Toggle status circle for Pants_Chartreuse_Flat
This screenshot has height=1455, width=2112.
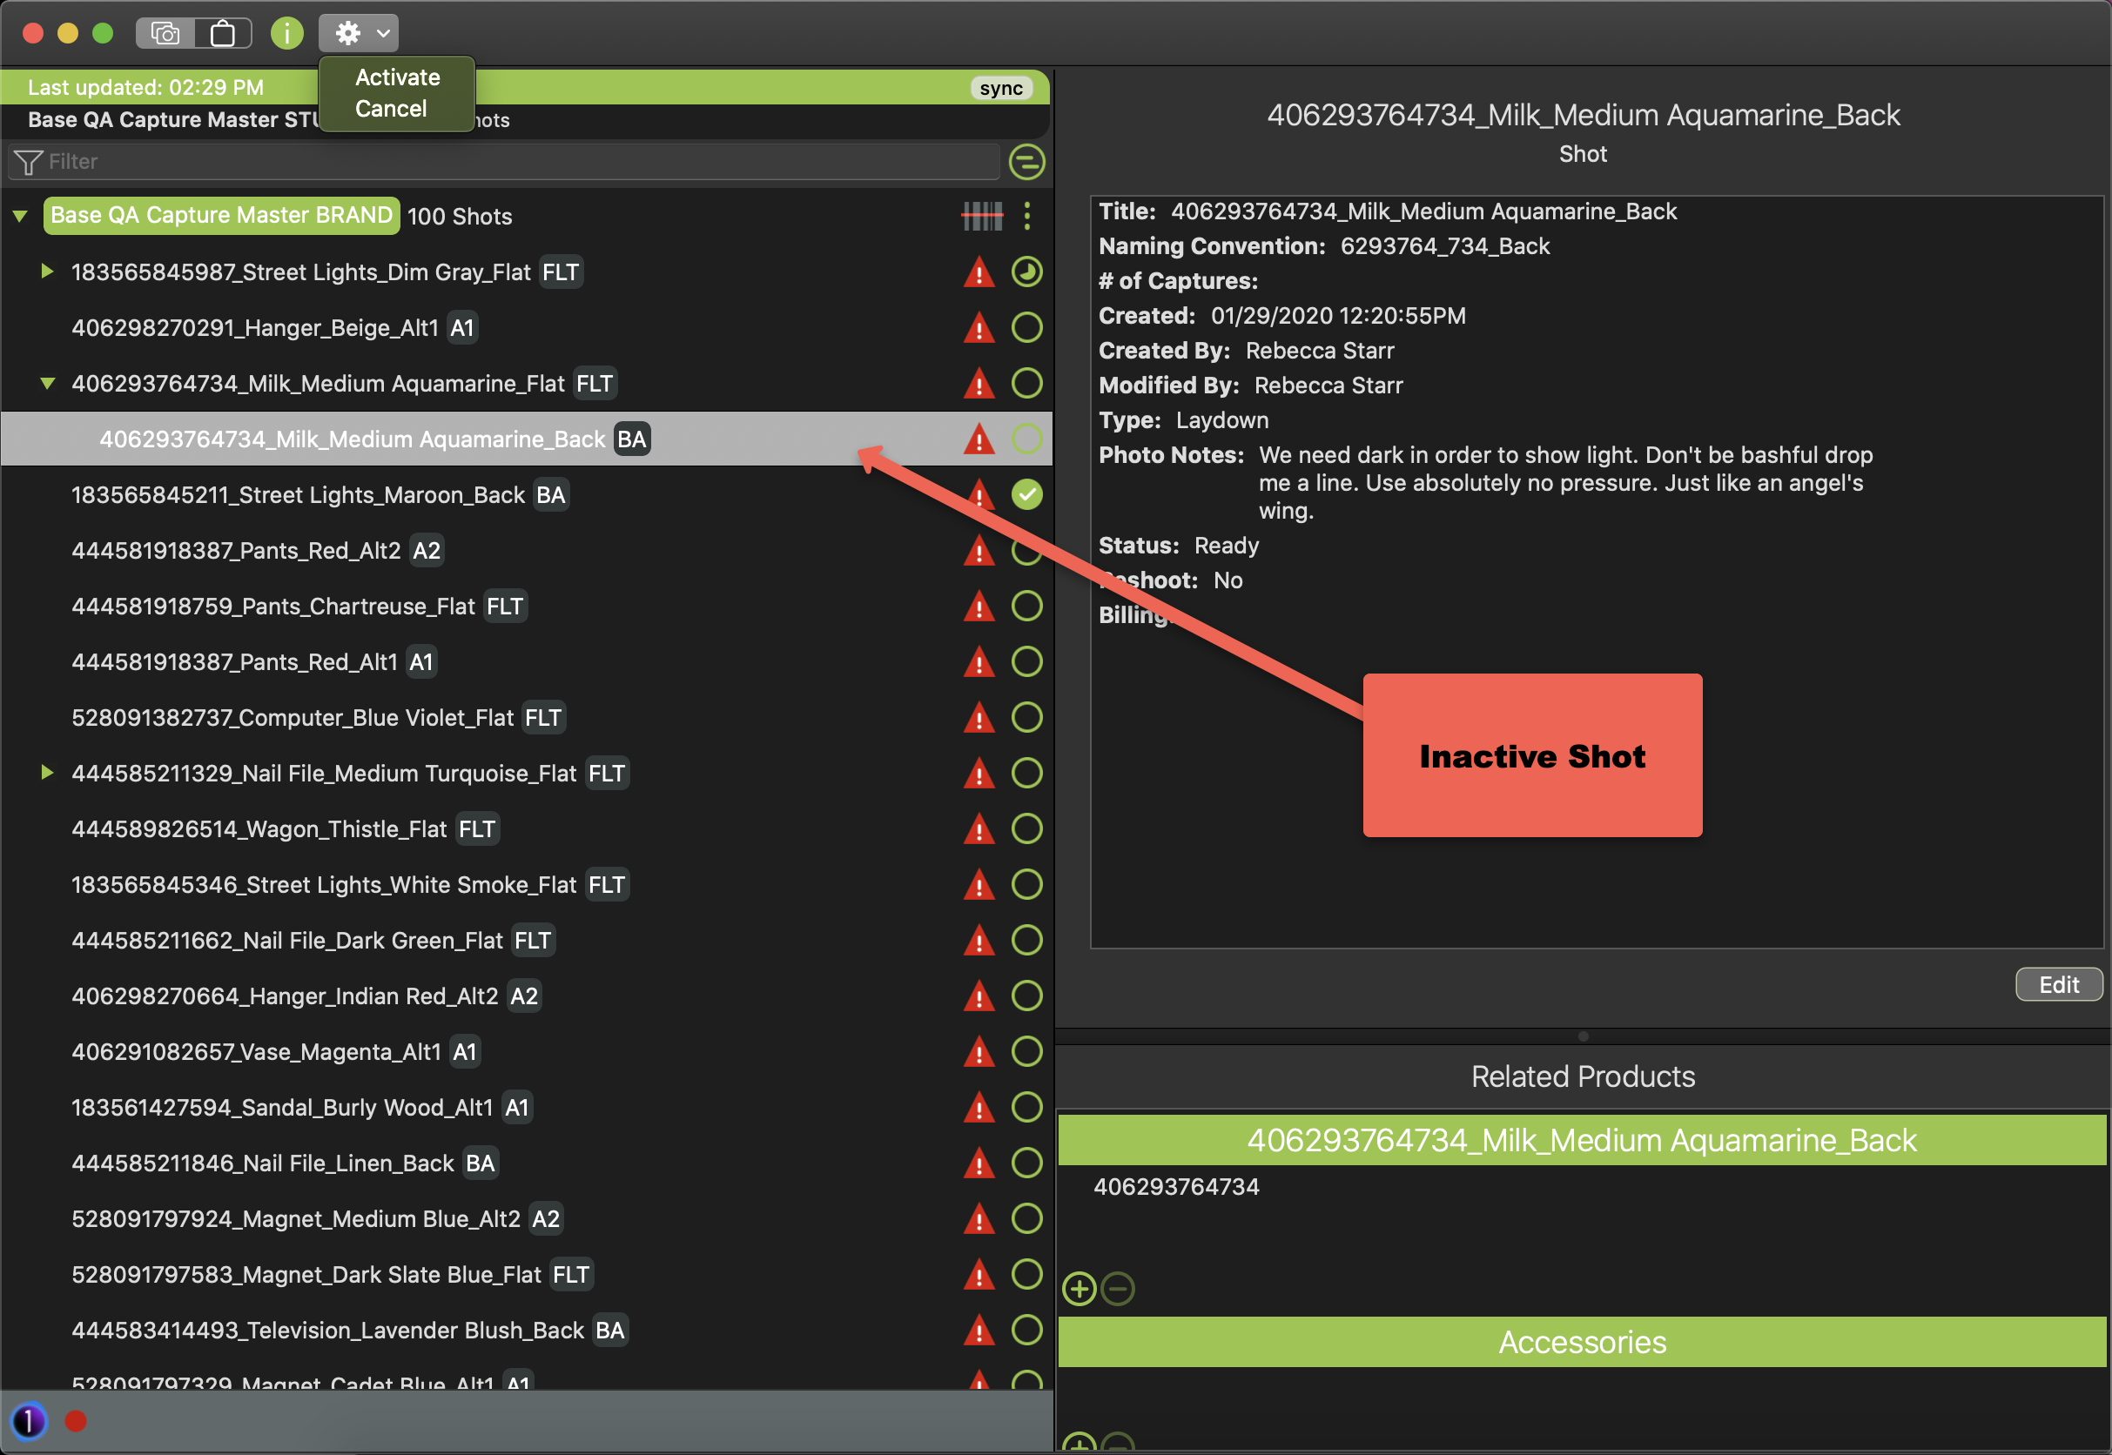[1026, 606]
